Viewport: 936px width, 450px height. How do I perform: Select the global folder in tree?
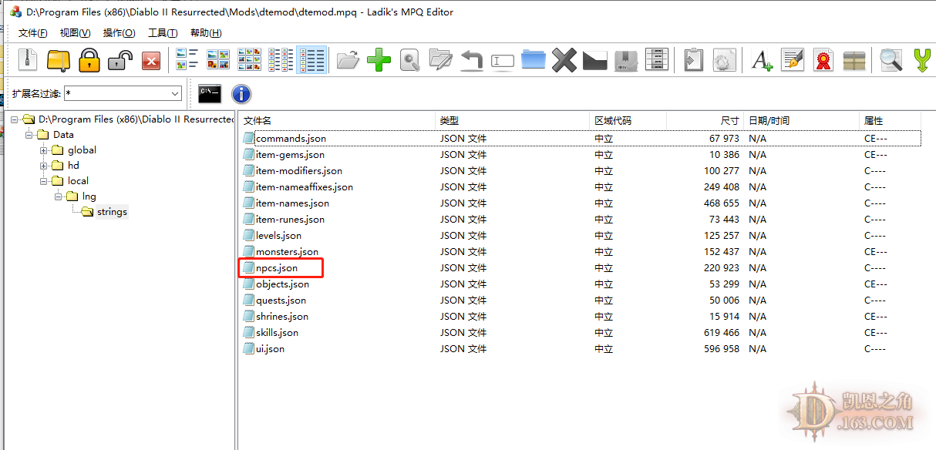(82, 150)
